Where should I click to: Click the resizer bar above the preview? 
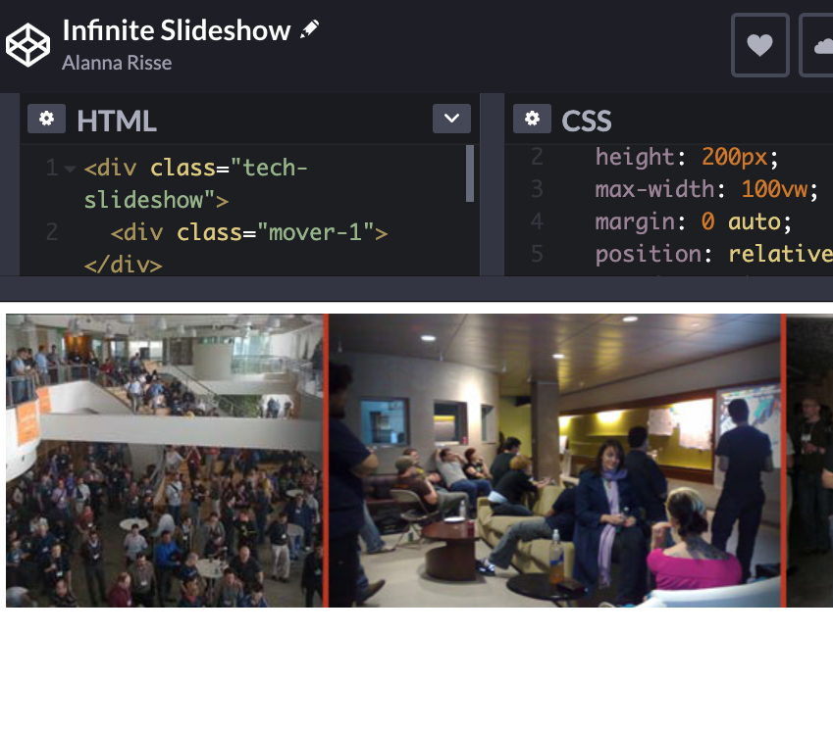[x=416, y=289]
